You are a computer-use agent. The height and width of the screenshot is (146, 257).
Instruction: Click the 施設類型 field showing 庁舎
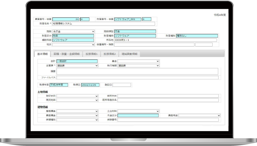pos(135,32)
